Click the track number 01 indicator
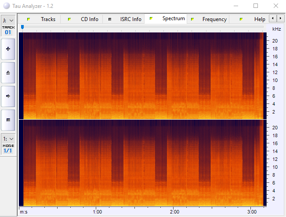The image size is (286, 217). [8, 32]
